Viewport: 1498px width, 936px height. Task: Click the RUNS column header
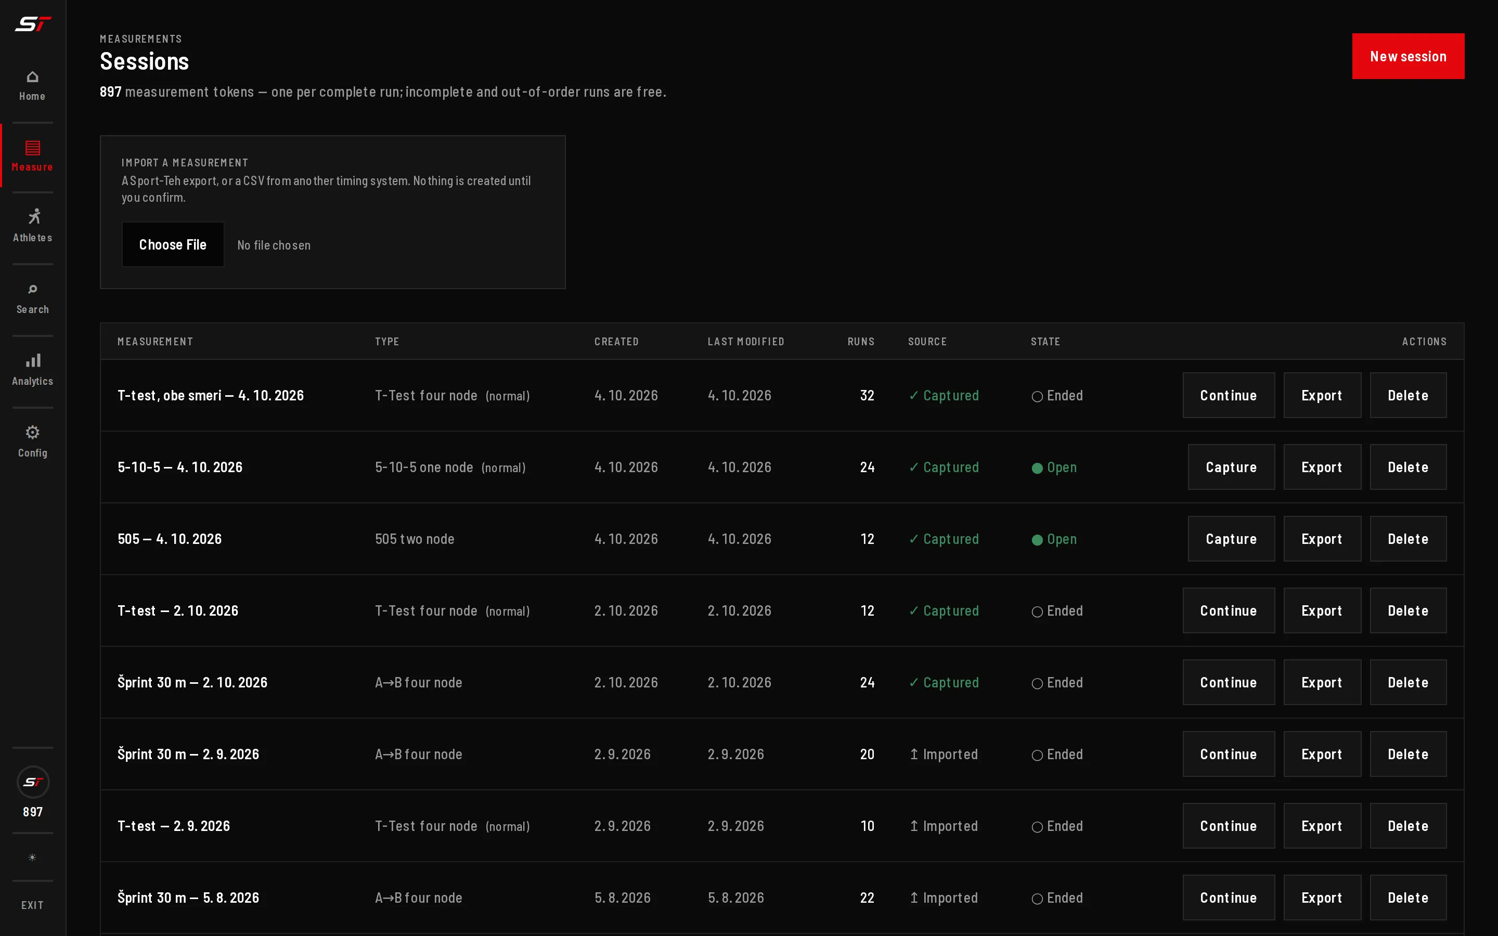[860, 342]
